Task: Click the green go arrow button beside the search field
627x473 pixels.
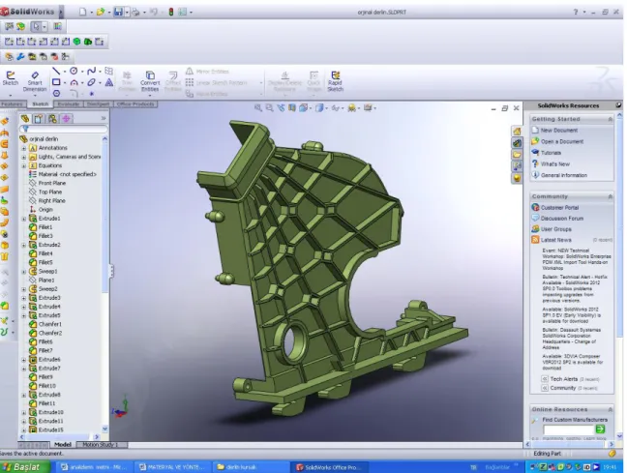Action: [x=600, y=429]
